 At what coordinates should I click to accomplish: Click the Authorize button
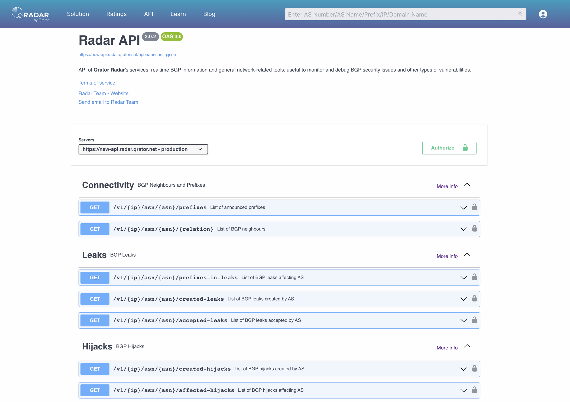click(x=449, y=148)
